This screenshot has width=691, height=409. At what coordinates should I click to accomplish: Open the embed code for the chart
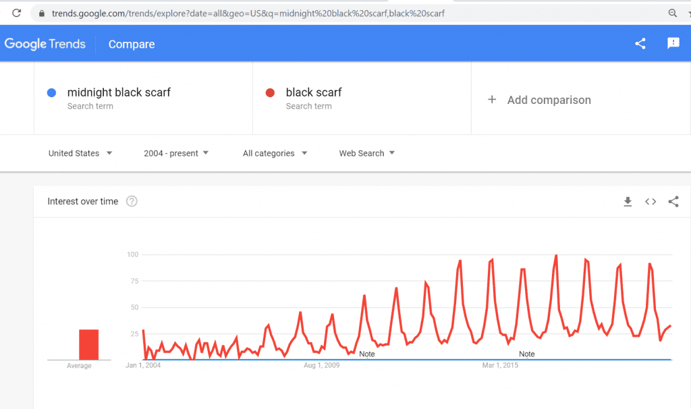tap(650, 201)
